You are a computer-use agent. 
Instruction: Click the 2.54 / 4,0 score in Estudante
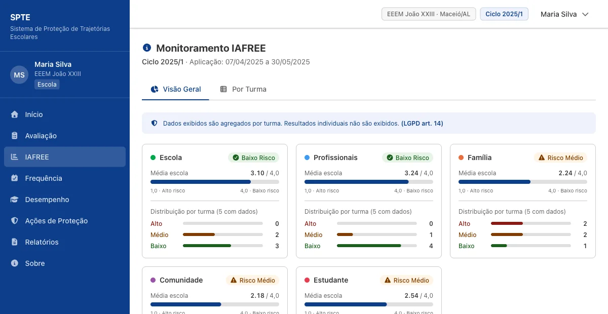coord(419,295)
